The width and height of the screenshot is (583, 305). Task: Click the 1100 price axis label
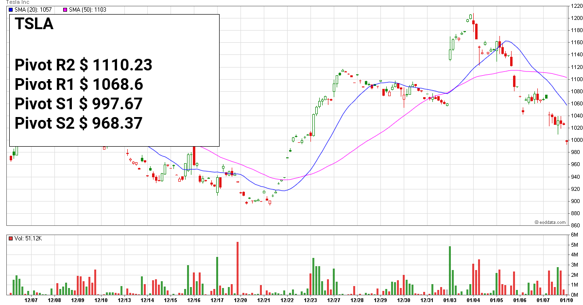577,79
